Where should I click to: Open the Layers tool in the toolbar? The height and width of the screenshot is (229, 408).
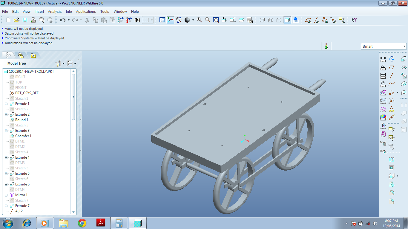pyautogui.click(x=241, y=20)
